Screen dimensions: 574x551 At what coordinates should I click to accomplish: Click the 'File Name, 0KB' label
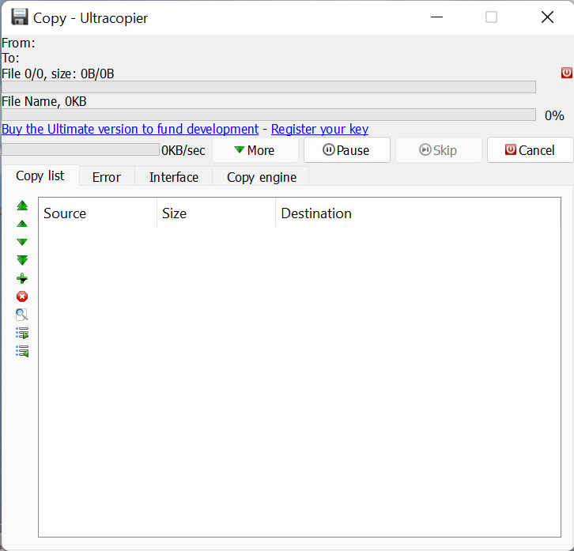coord(44,101)
